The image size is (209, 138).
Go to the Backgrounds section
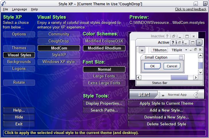point(19,62)
